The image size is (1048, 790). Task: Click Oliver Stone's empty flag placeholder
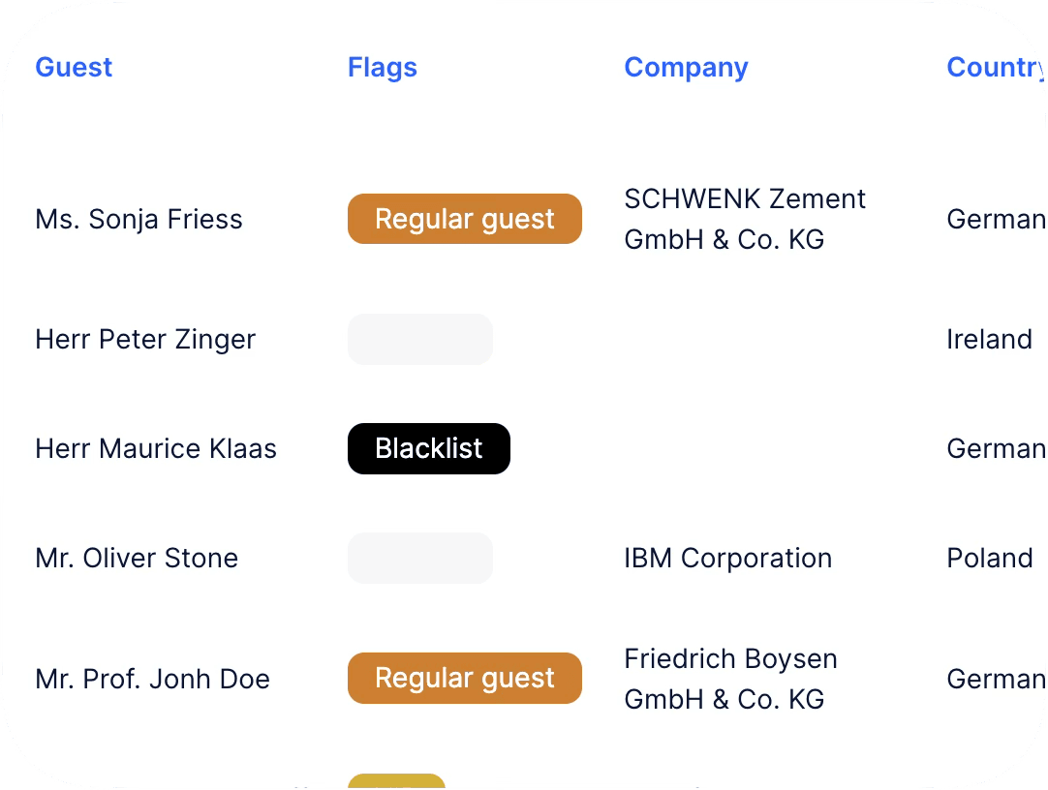click(420, 559)
